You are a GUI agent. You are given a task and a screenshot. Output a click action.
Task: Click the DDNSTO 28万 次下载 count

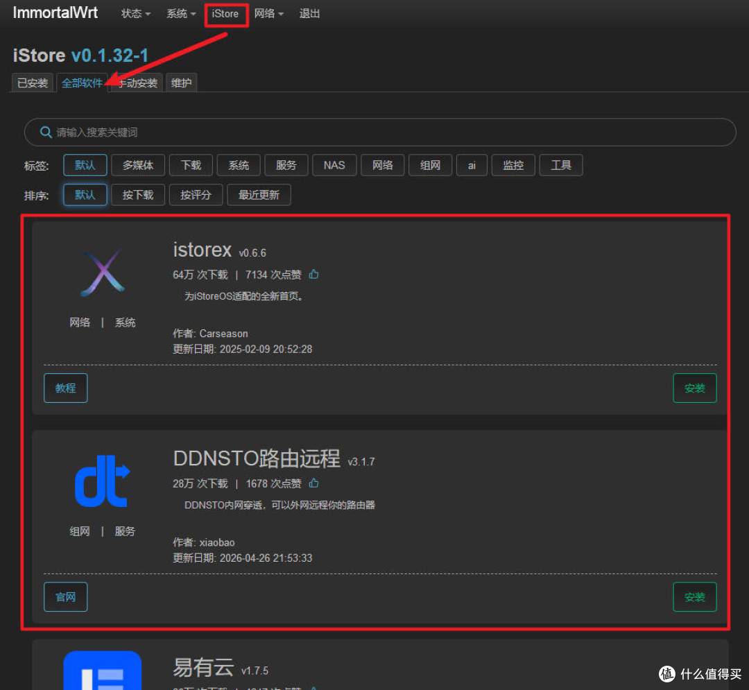[200, 484]
